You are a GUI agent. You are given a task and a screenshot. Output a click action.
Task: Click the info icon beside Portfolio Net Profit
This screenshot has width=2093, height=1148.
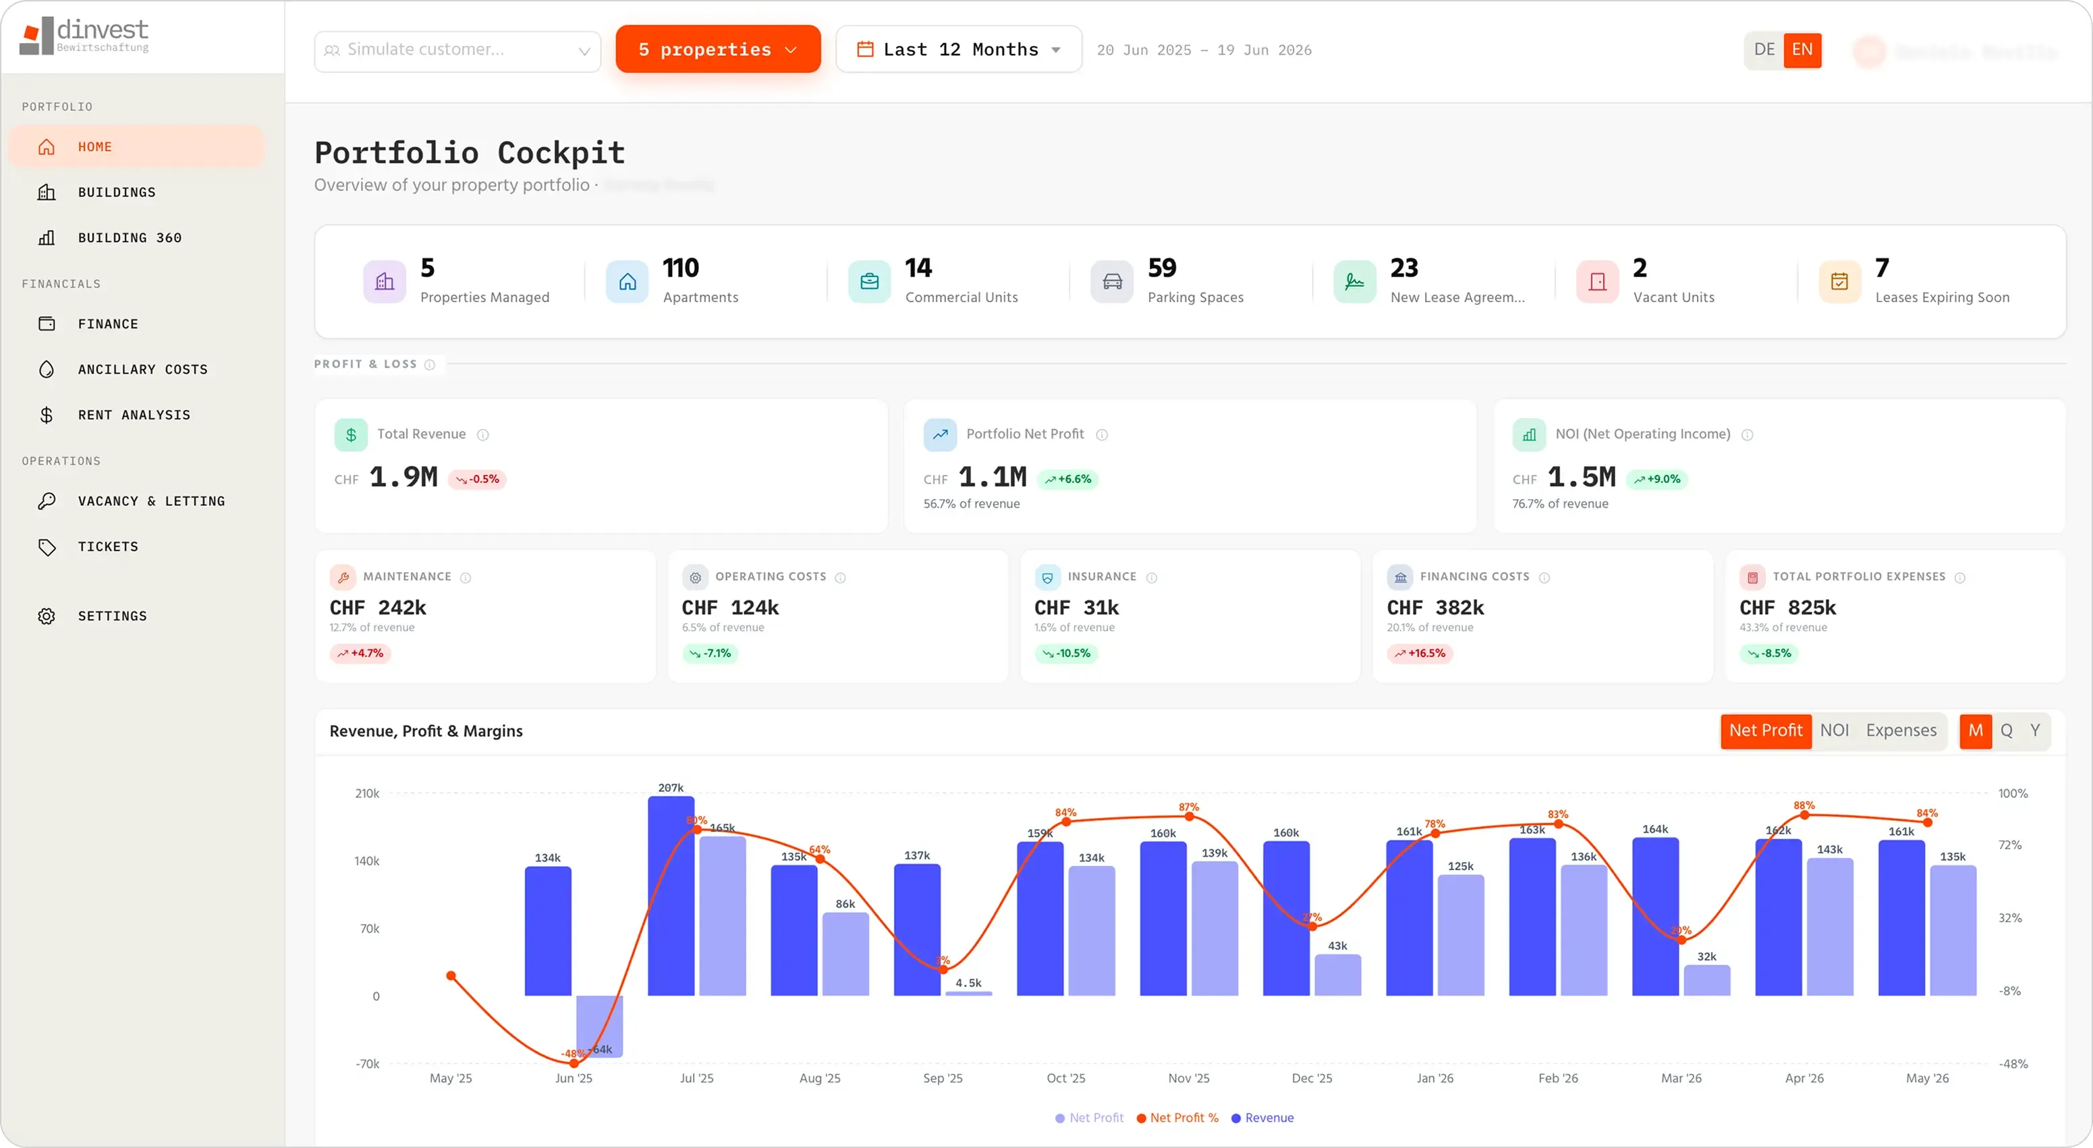pos(1102,434)
